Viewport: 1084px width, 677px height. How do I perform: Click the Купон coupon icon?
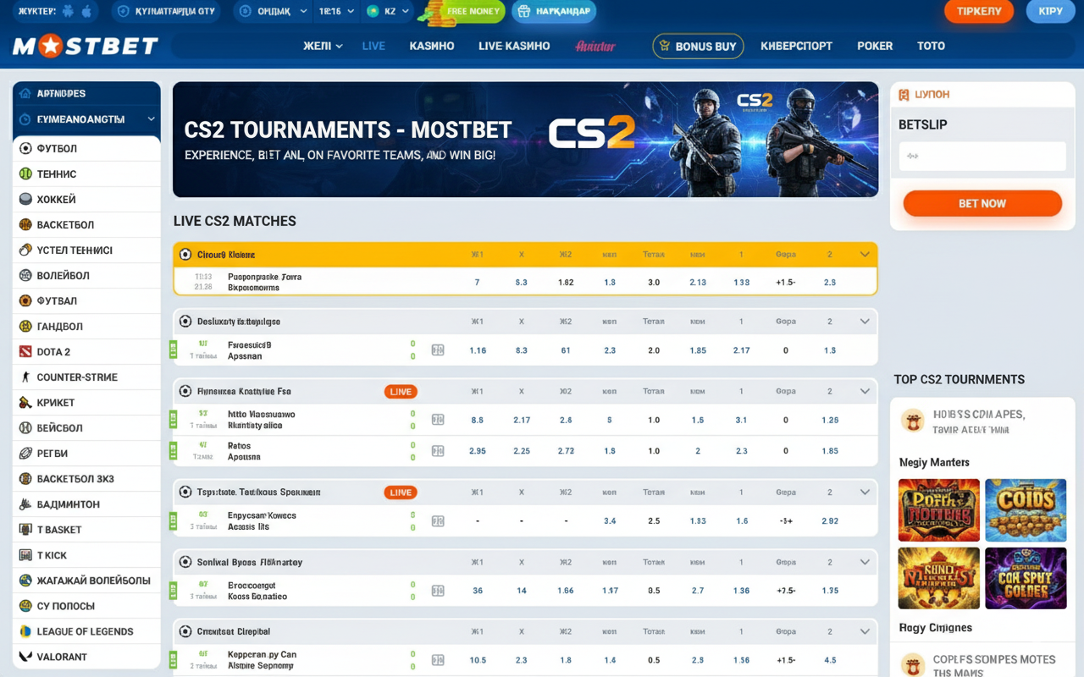(904, 95)
